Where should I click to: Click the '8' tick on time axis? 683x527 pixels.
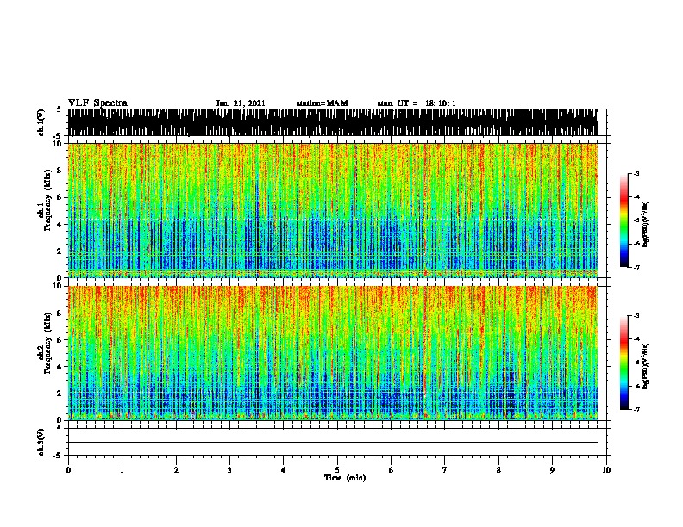click(498, 470)
